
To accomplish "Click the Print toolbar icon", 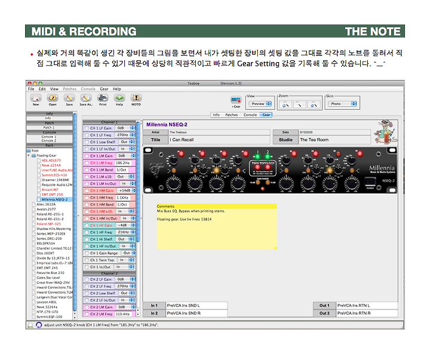I will coord(103,98).
